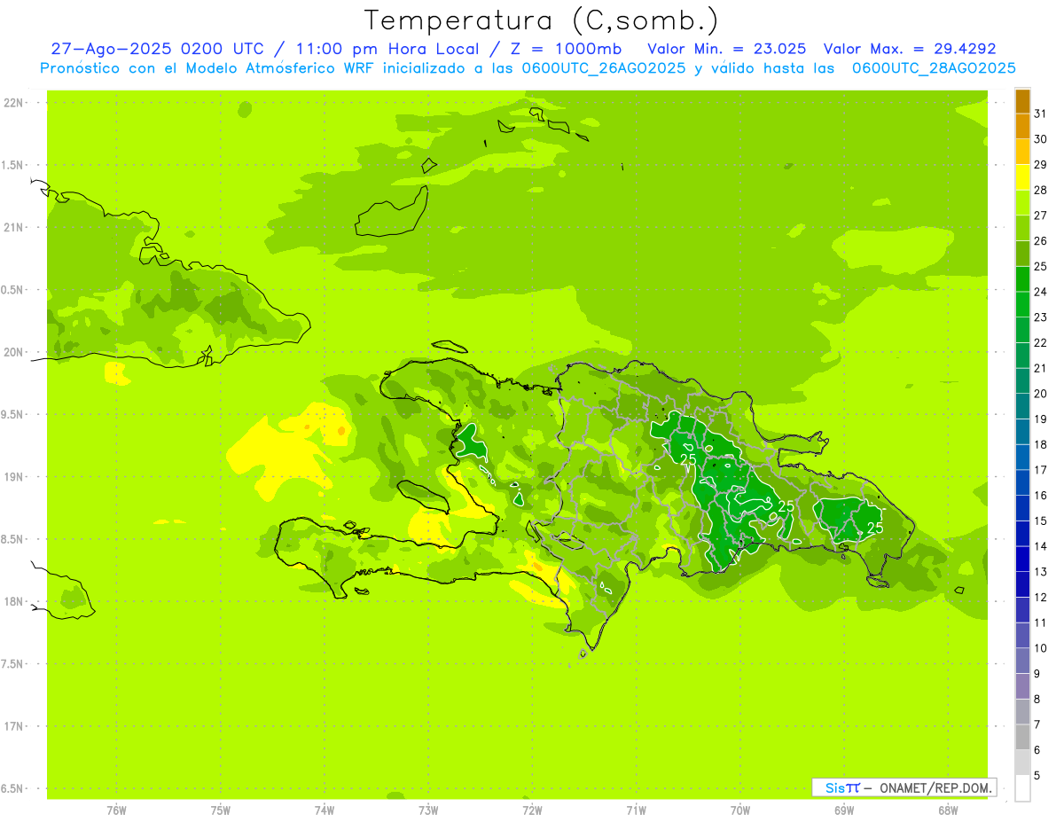1064x822 pixels.
Task: Select the 'Valor Min. = 23.025' text
Action: pyautogui.click(x=727, y=50)
